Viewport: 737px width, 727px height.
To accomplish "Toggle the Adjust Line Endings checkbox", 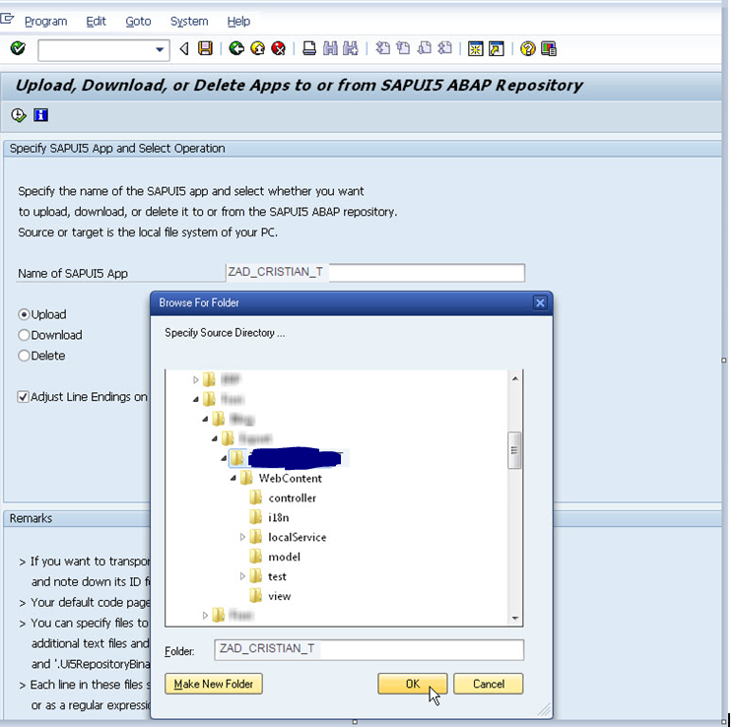I will point(23,397).
